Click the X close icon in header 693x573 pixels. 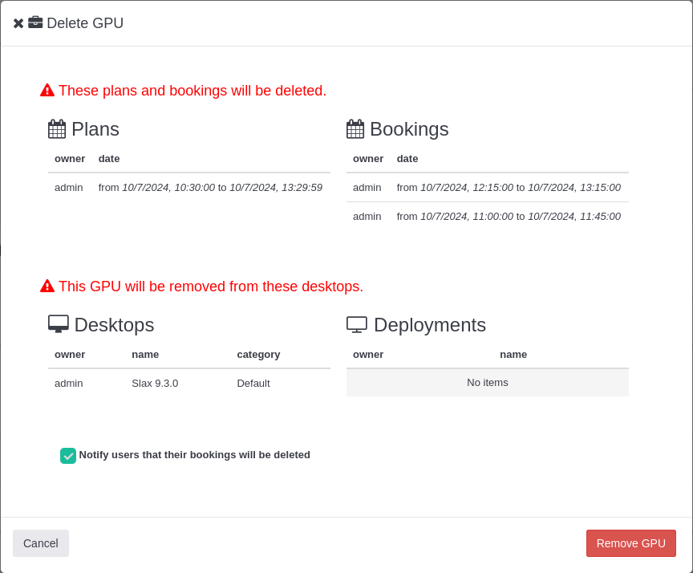pos(18,24)
